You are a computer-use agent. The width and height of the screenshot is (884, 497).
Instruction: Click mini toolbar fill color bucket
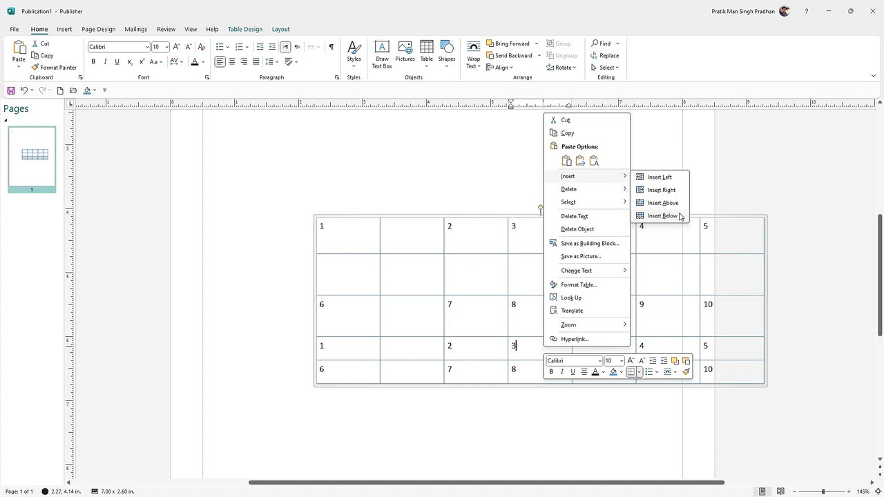tap(613, 371)
